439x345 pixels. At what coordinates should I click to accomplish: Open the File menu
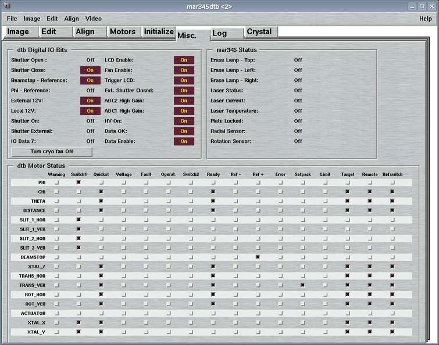[12, 19]
